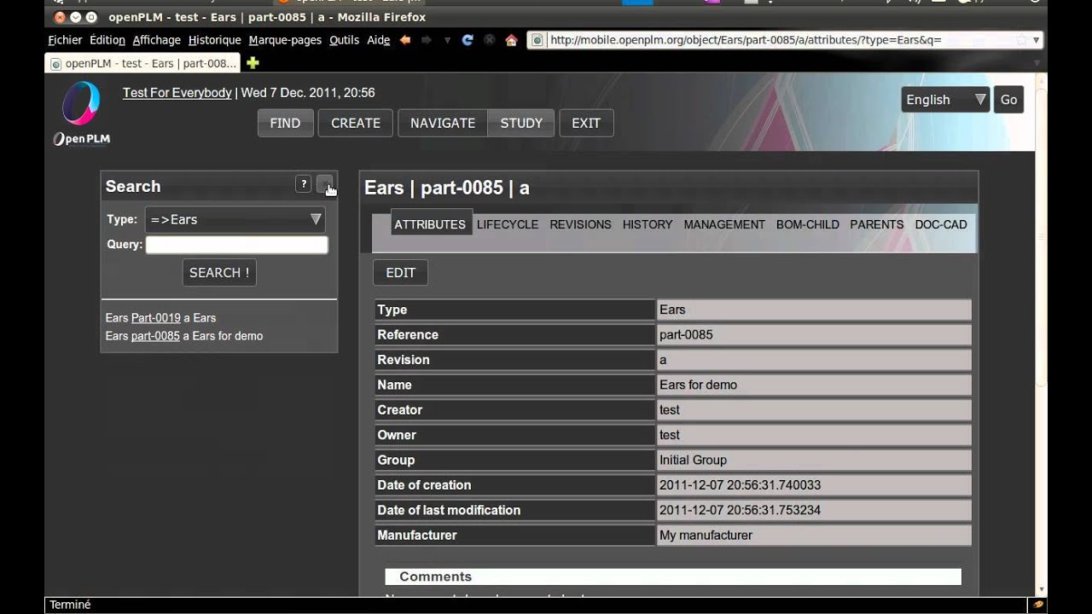Open a new tab with the plus icon
This screenshot has width=1092, height=614.
(x=253, y=63)
